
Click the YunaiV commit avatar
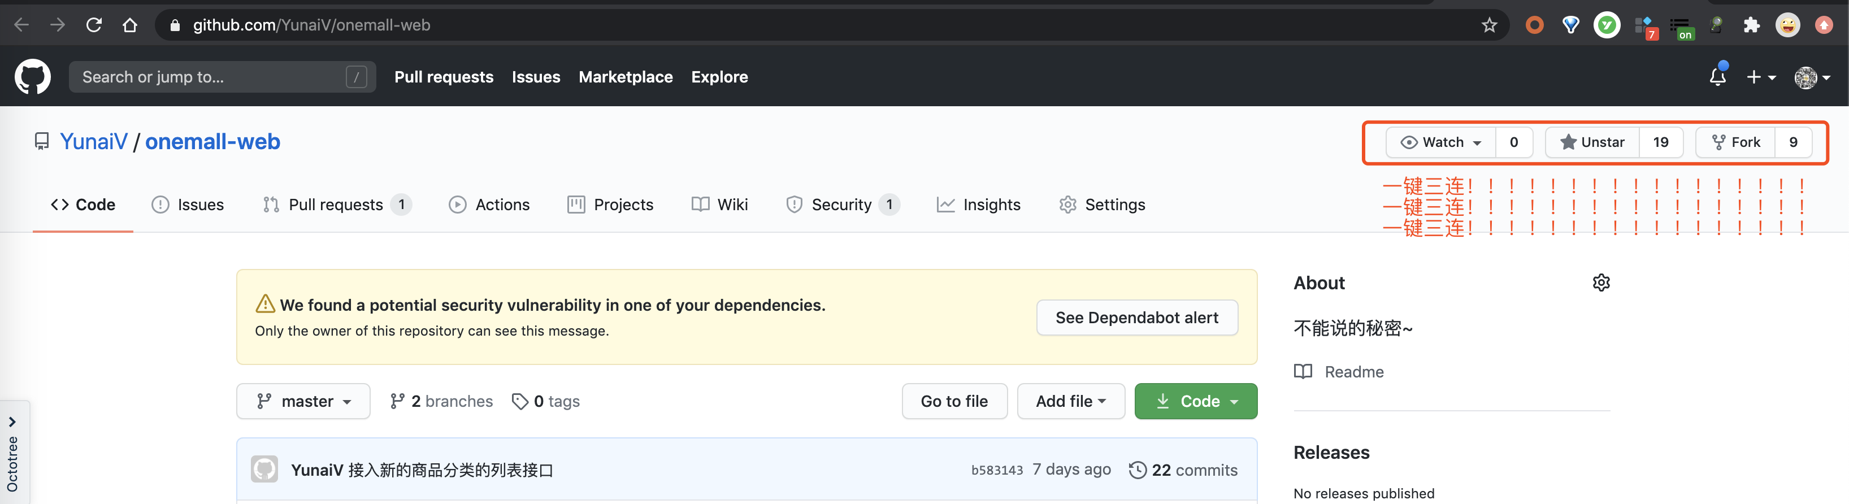pyautogui.click(x=264, y=470)
